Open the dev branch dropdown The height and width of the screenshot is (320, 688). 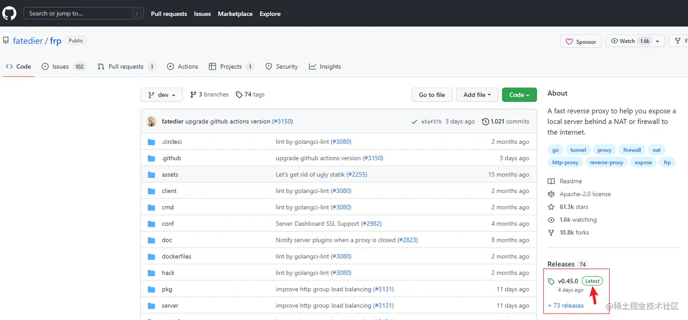(162, 95)
